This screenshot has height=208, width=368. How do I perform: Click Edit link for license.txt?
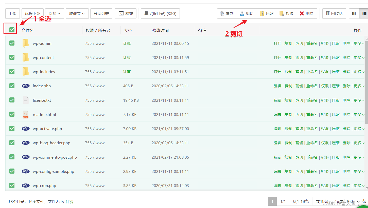pos(277,100)
